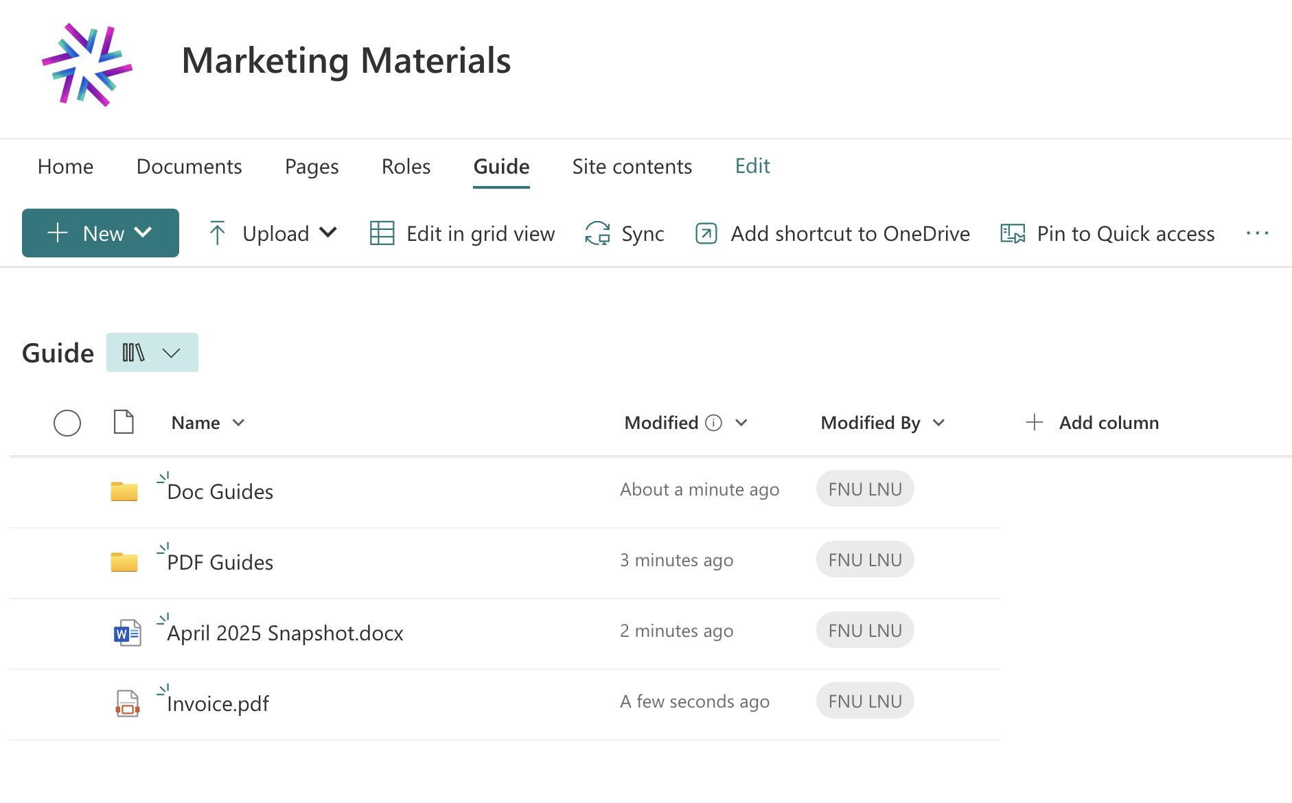The image size is (1292, 803).
Task: Click the Doc Guides folder icon
Action: (124, 491)
